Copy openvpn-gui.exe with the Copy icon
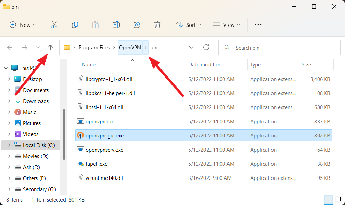This screenshot has width=345, height=205. [x=75, y=25]
